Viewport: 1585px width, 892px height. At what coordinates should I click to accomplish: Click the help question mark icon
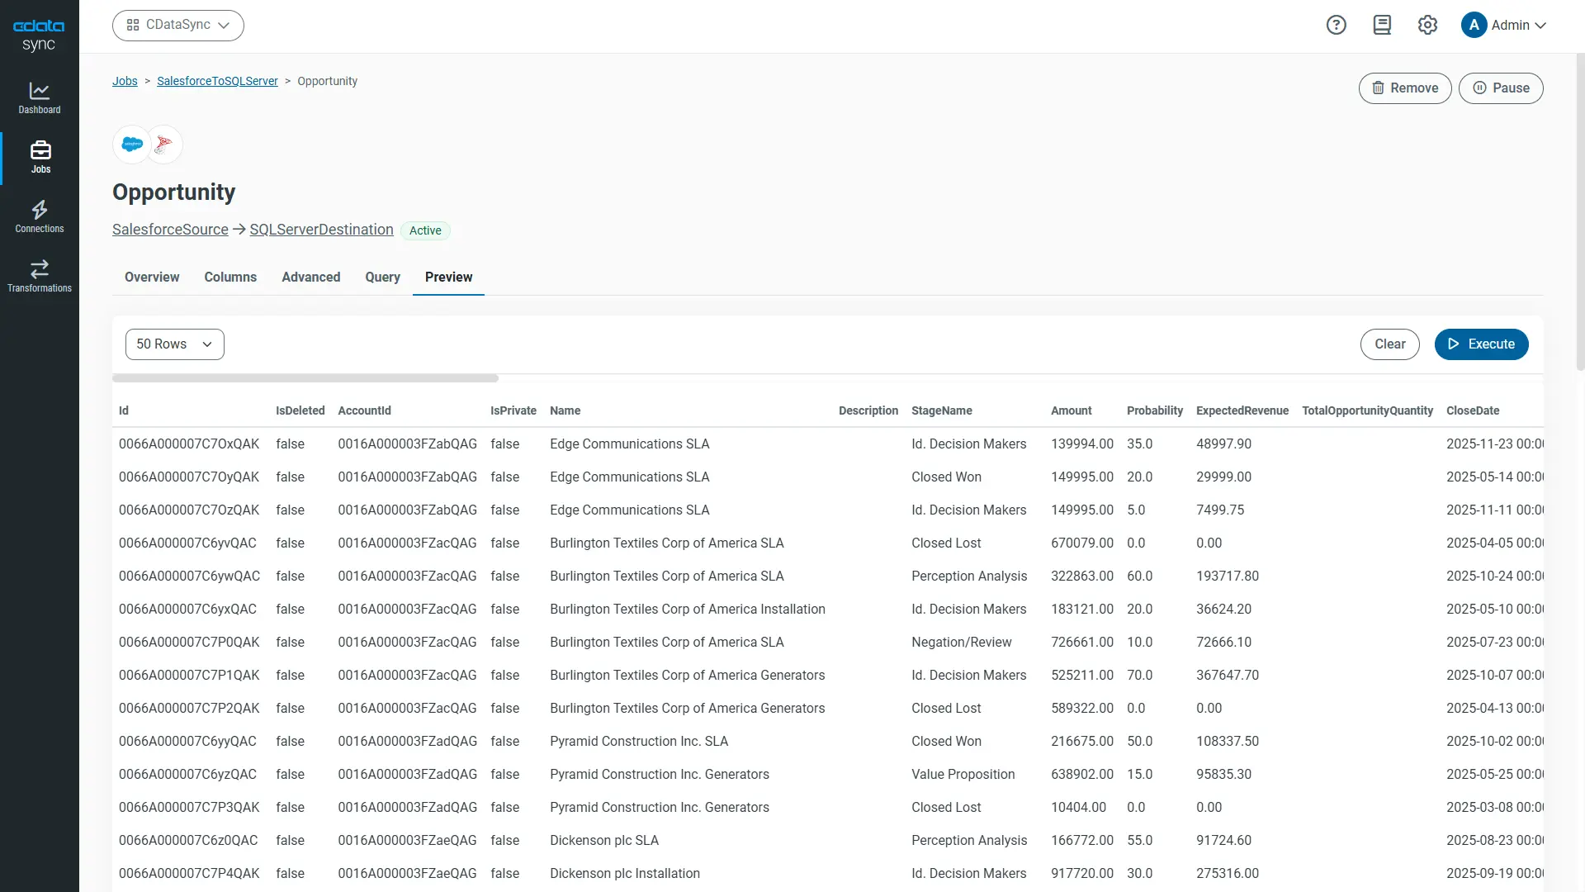coord(1336,25)
